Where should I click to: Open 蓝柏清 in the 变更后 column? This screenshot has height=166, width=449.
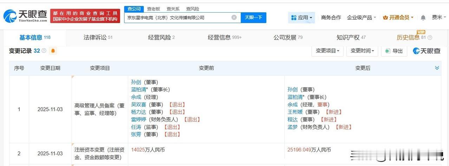point(295,97)
